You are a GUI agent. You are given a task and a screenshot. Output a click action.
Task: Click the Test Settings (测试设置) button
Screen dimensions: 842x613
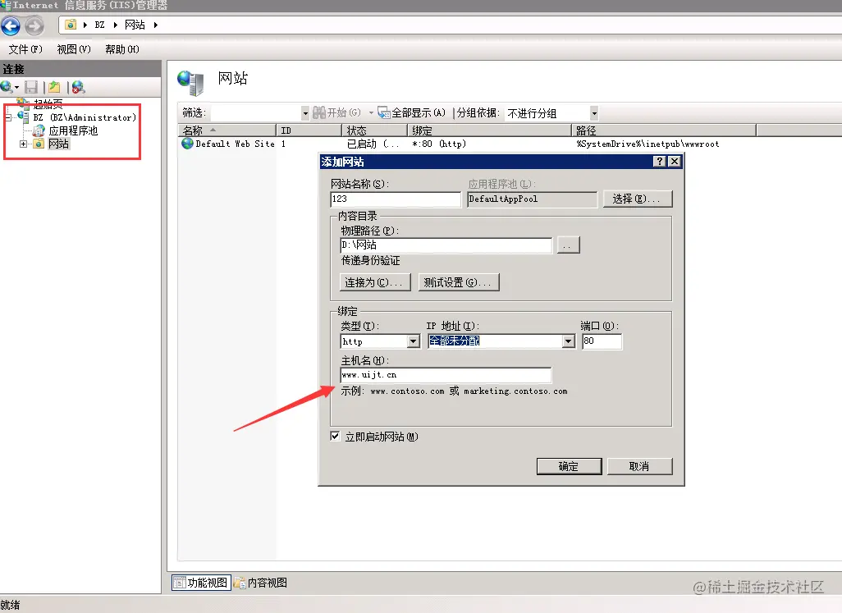pyautogui.click(x=459, y=282)
